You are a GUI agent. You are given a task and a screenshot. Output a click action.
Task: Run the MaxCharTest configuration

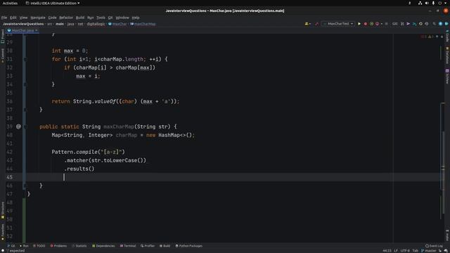pos(359,24)
